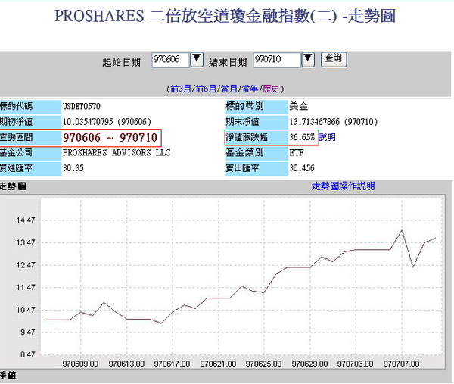Click y-axis label 12.47
The height and width of the screenshot is (384, 454).
pyautogui.click(x=26, y=265)
